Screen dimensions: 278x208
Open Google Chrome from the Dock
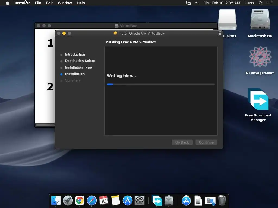pyautogui.click(x=80, y=201)
